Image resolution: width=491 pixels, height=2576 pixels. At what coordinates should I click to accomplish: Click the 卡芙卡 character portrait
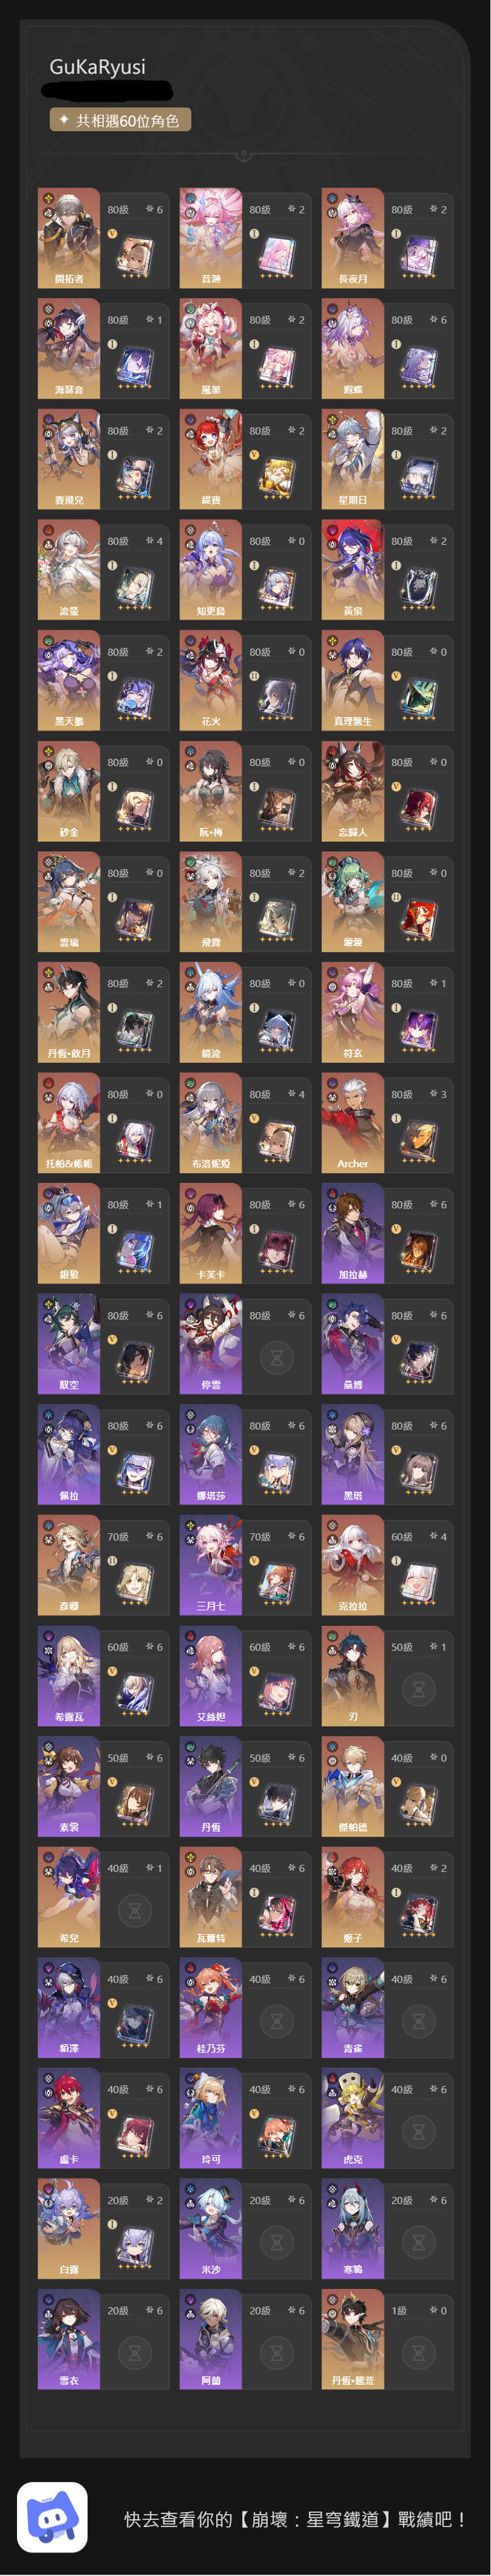[x=211, y=1233]
